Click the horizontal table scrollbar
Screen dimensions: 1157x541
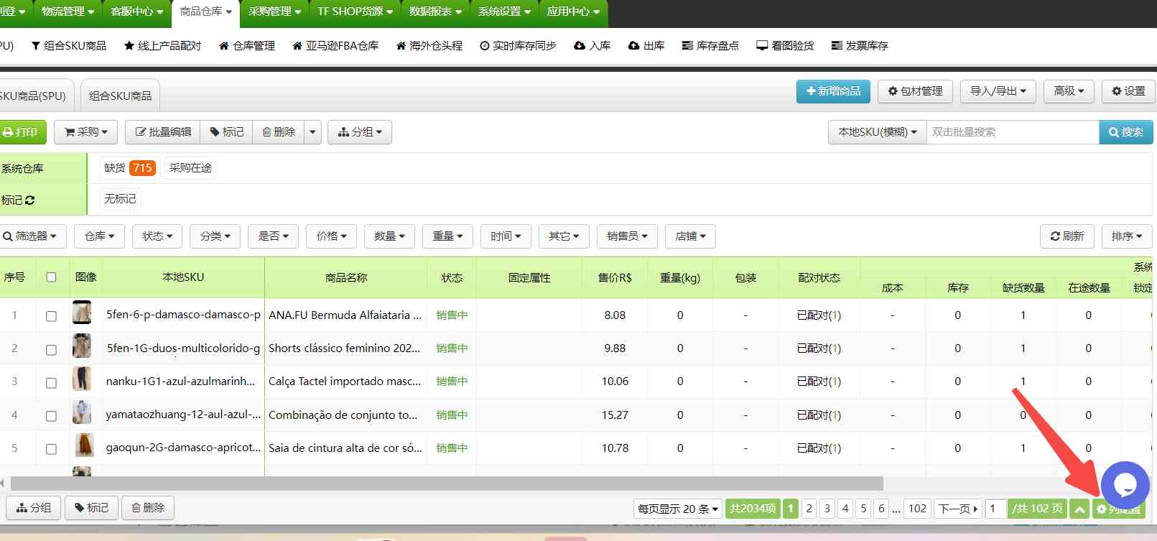pos(447,484)
